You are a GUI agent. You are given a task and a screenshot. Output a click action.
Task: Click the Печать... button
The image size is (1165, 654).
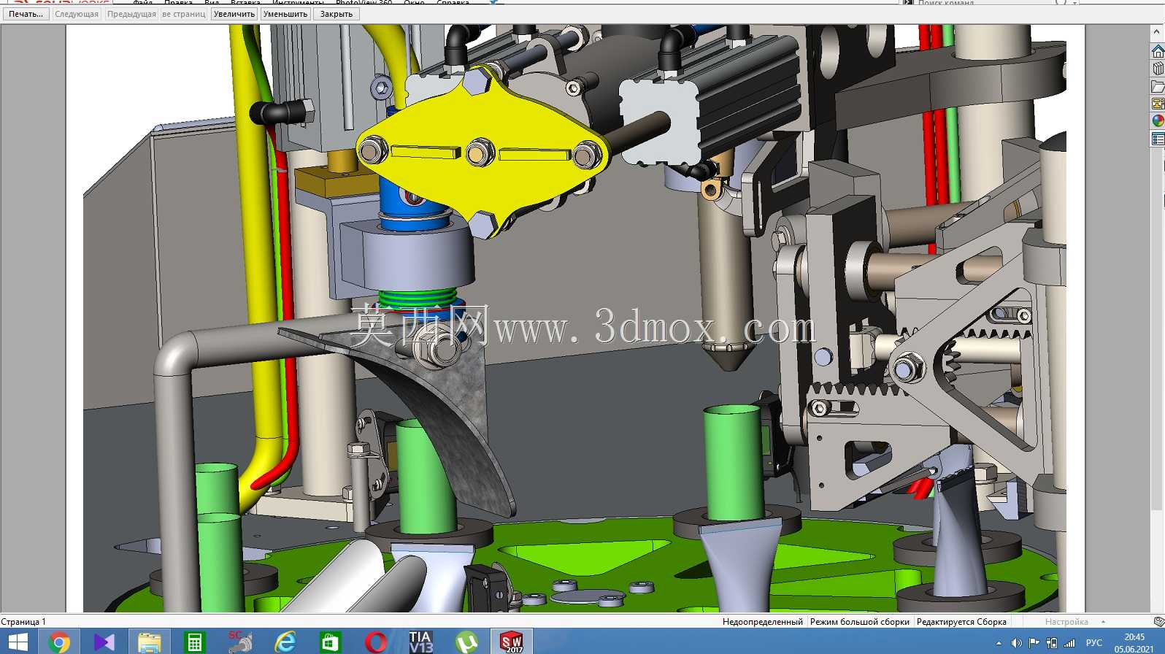(26, 14)
